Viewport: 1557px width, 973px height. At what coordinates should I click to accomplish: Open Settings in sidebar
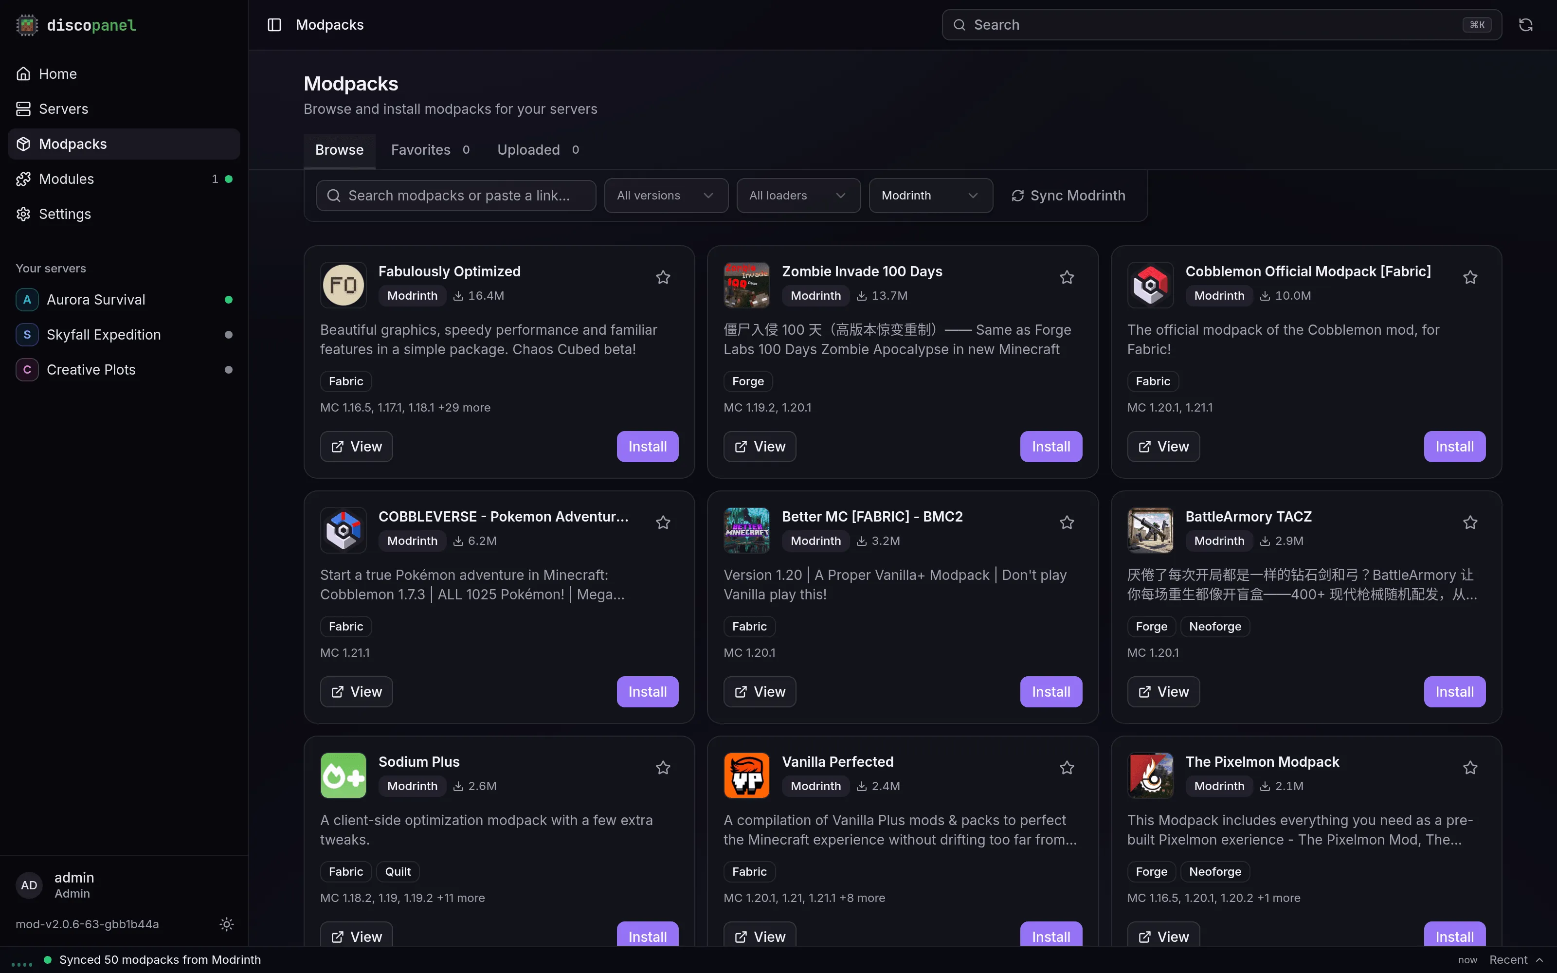(x=124, y=214)
